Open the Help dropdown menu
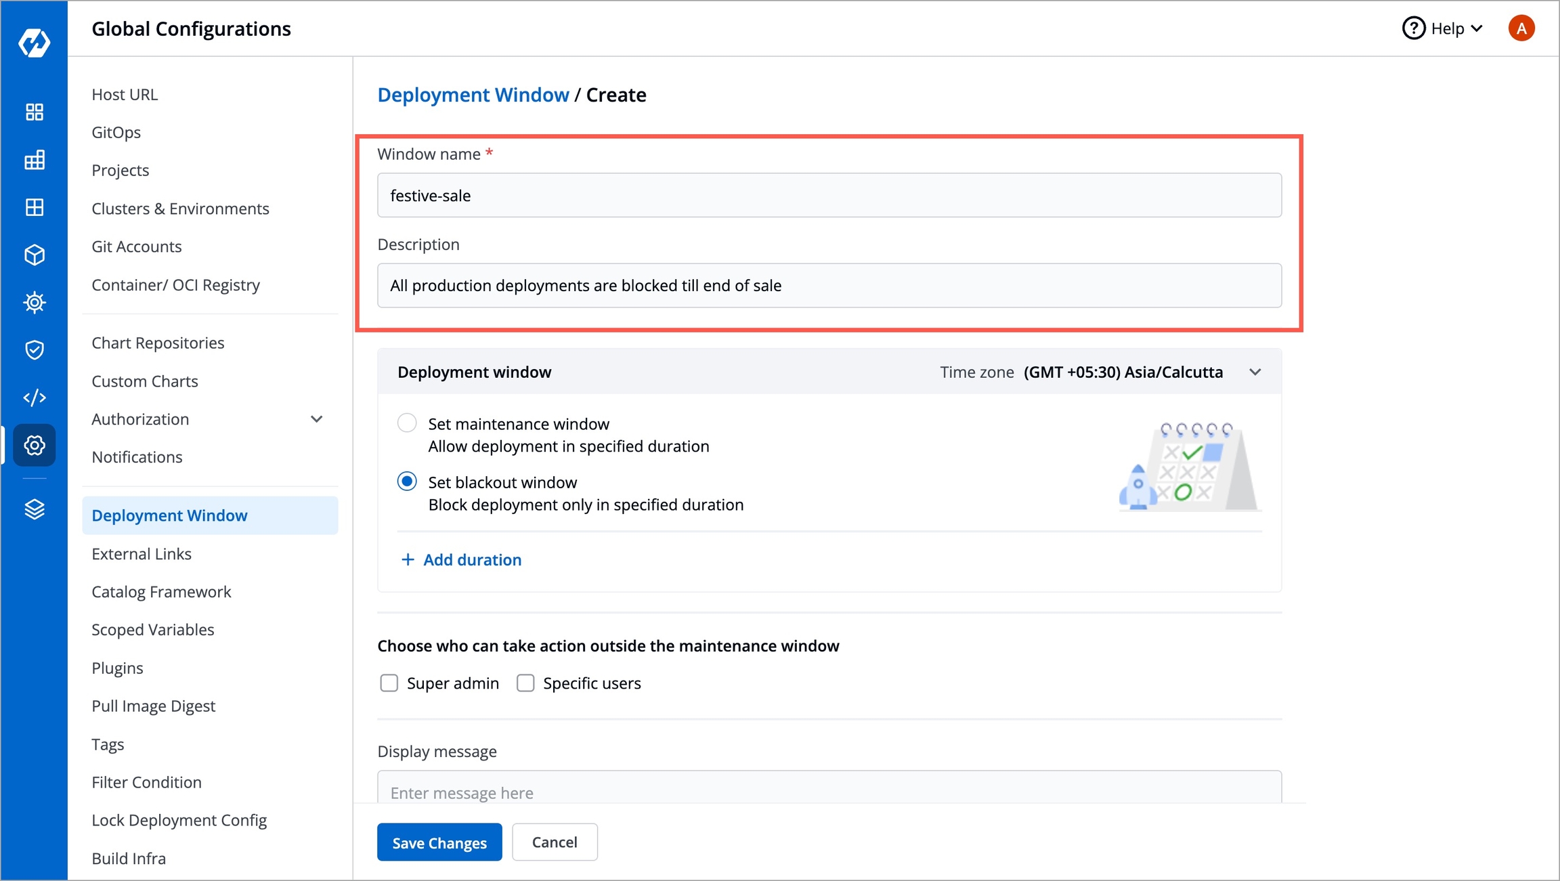The width and height of the screenshot is (1560, 881). (1443, 28)
